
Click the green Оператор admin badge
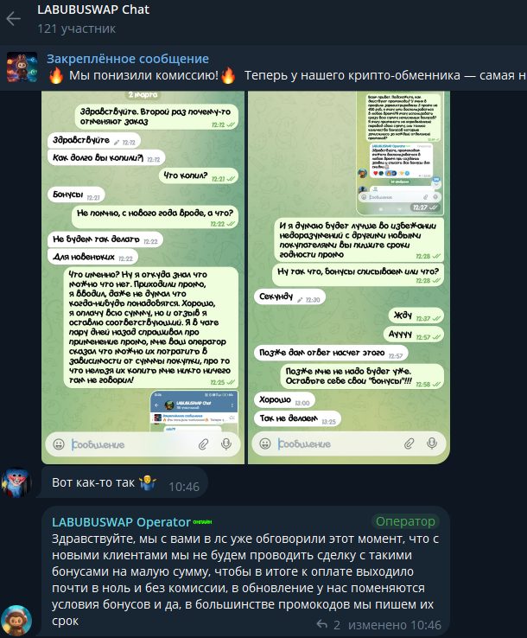[x=405, y=521]
